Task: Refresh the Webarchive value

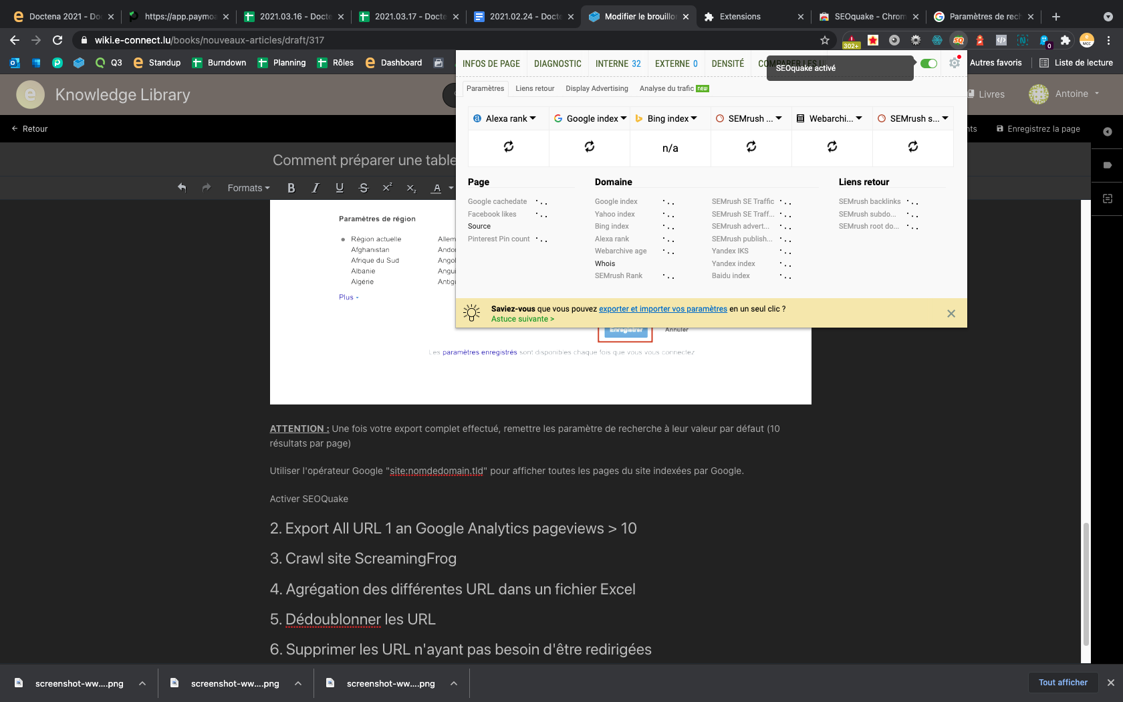Action: (x=832, y=146)
